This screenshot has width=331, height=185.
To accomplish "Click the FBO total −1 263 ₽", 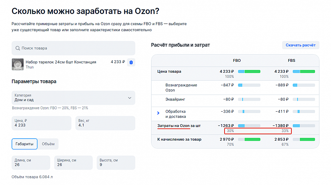I will click(x=226, y=126).
